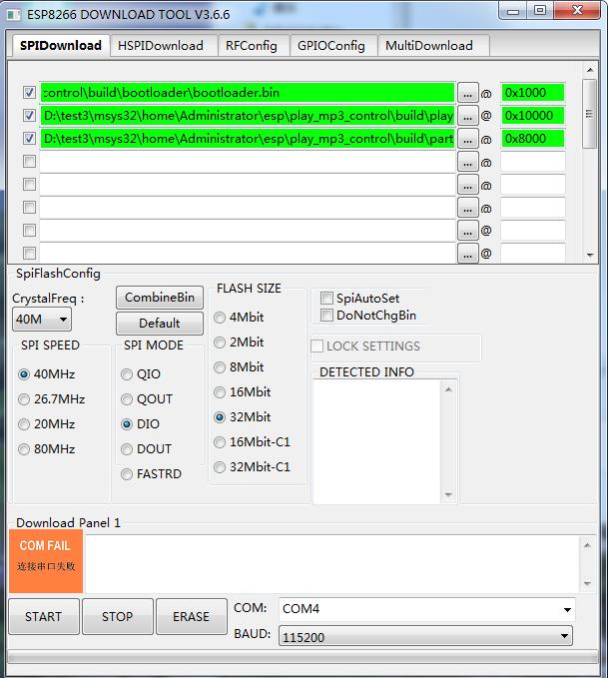Viewport: 608px width, 678px height.
Task: Click the download progress bar
Action: click(x=303, y=658)
